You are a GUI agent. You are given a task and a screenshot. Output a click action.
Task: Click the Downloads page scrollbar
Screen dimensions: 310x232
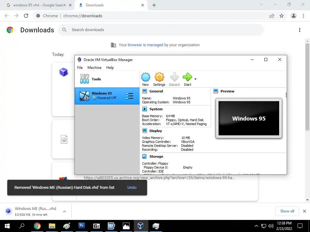(x=307, y=87)
